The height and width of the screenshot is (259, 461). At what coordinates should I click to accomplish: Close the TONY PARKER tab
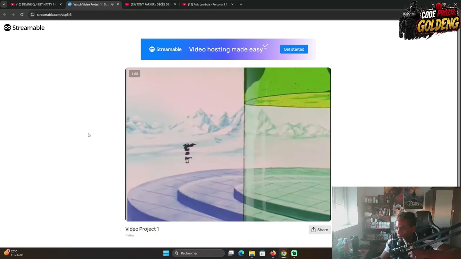click(x=175, y=4)
